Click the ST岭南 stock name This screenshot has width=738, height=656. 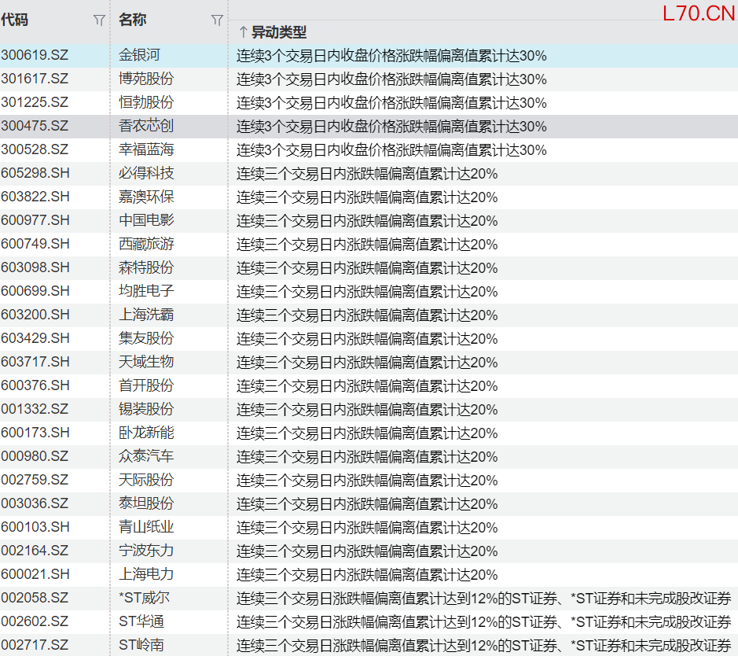(141, 645)
